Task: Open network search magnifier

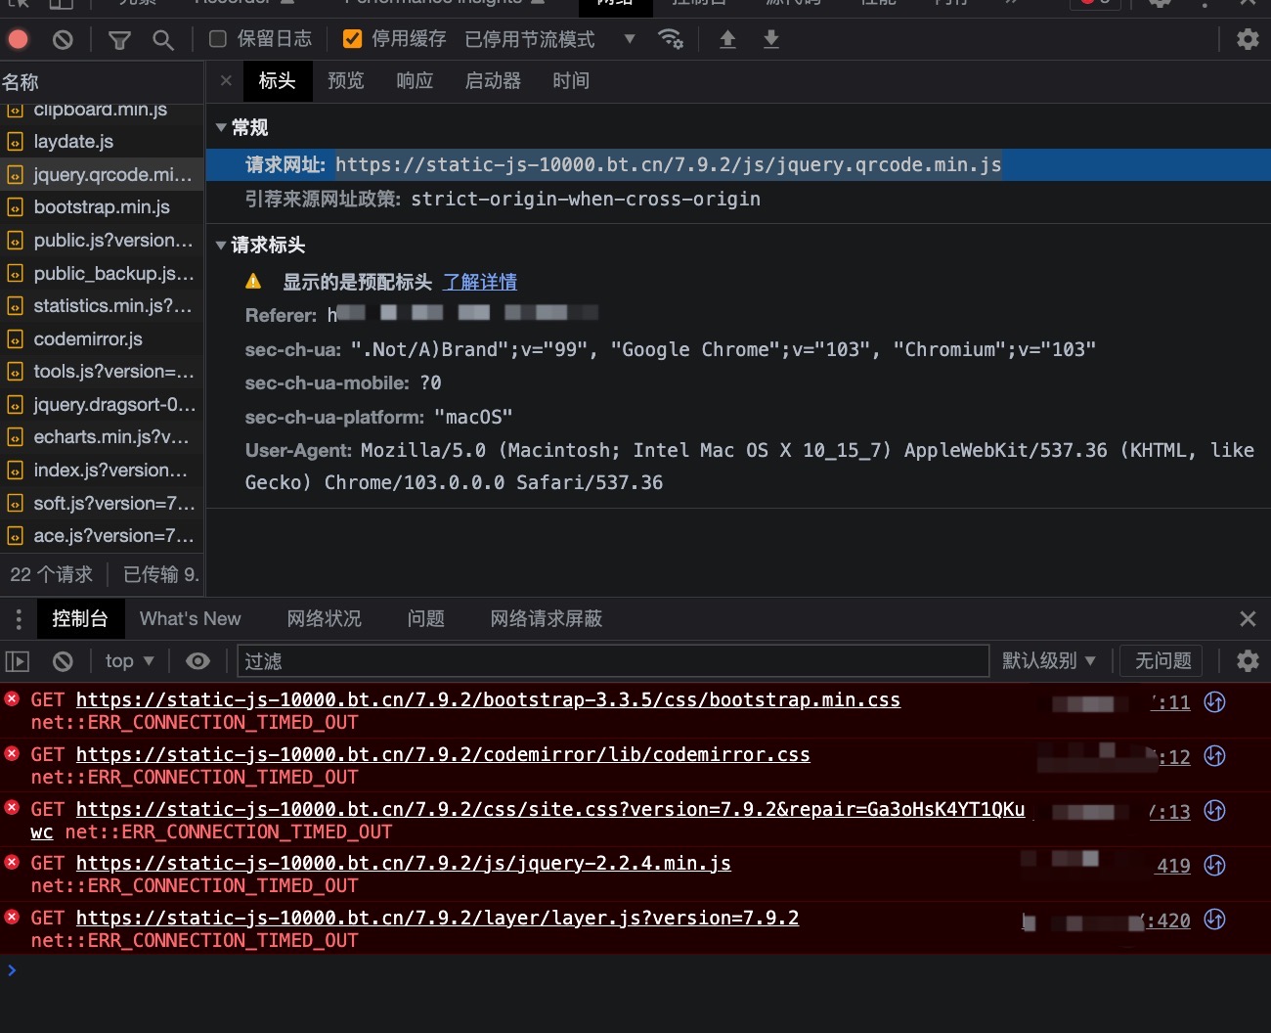Action: (163, 40)
